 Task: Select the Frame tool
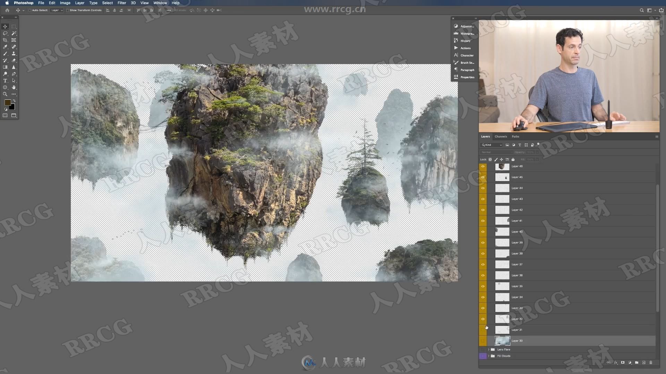14,40
